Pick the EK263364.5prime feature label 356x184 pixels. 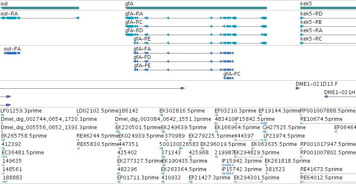coord(184,169)
